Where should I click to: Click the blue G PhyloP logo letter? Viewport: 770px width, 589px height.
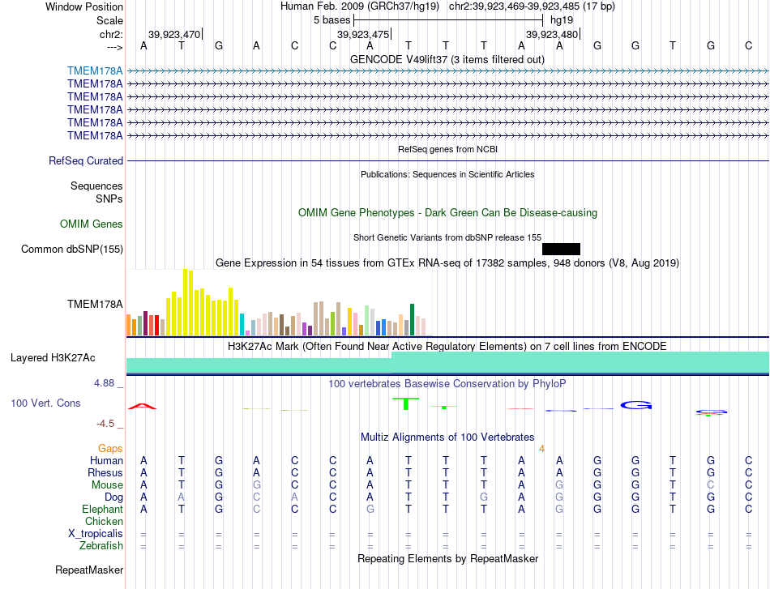pos(636,405)
